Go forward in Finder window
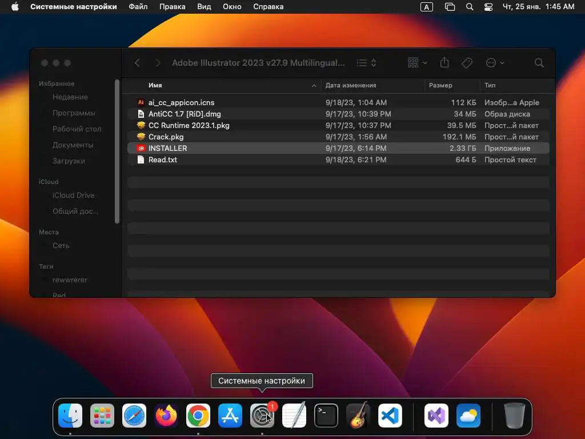 158,63
